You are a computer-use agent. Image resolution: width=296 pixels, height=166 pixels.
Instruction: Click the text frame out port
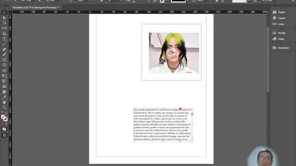pos(192,137)
